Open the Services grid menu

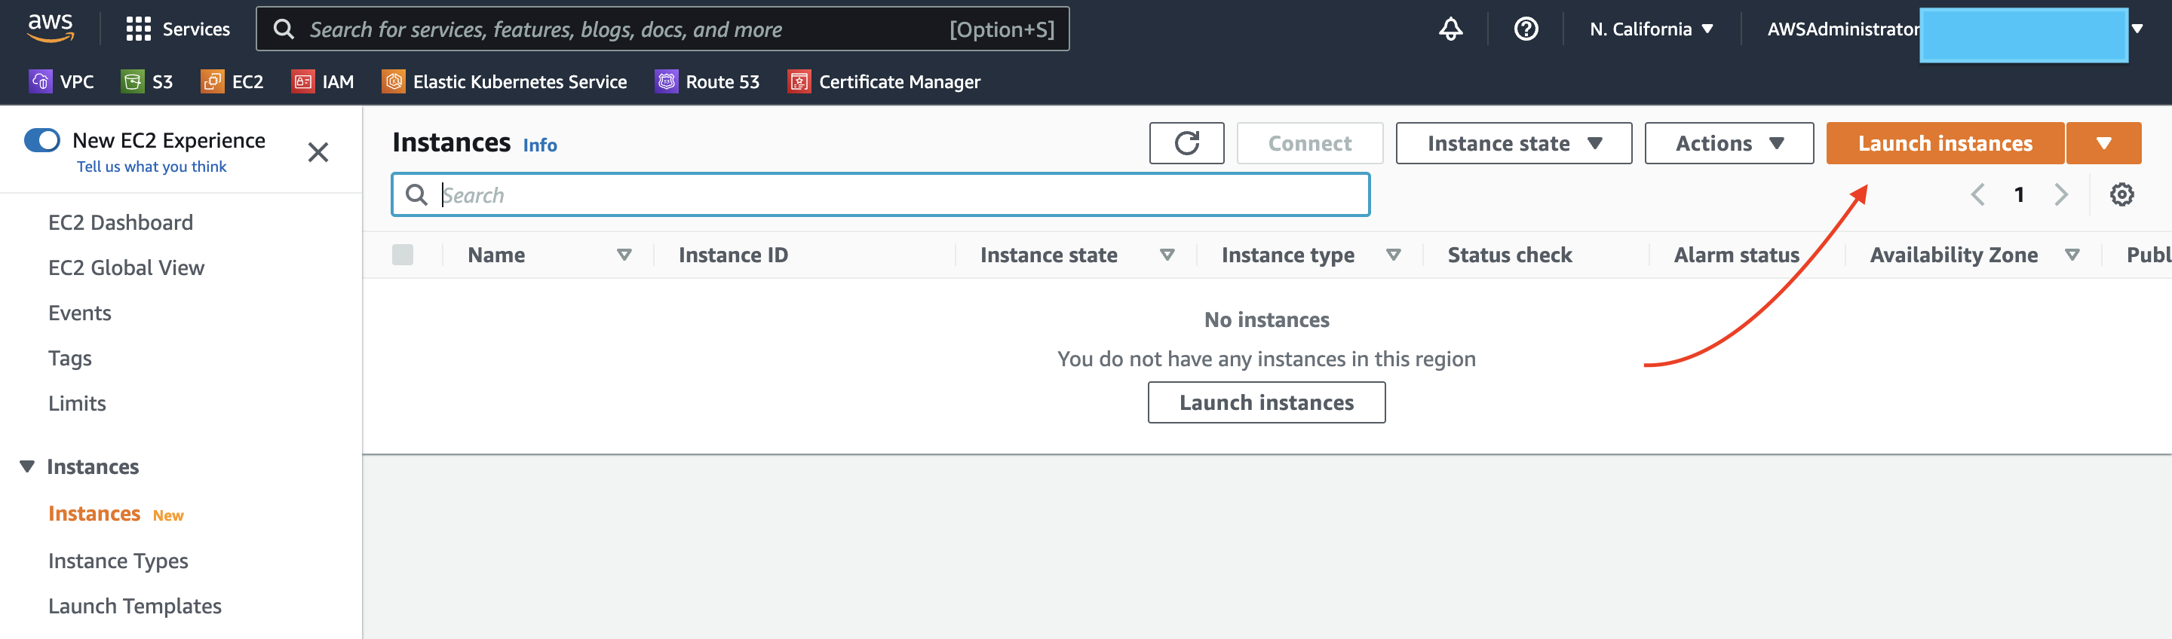coord(137,29)
